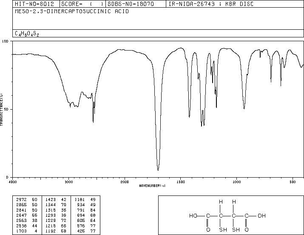Click the 1500 x-axis tick label
This screenshot has height=235, width=304.
pos(181,182)
